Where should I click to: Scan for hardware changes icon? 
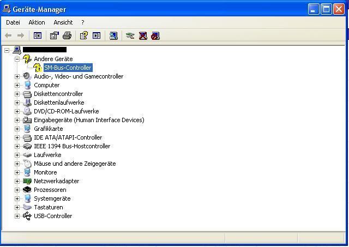point(113,35)
